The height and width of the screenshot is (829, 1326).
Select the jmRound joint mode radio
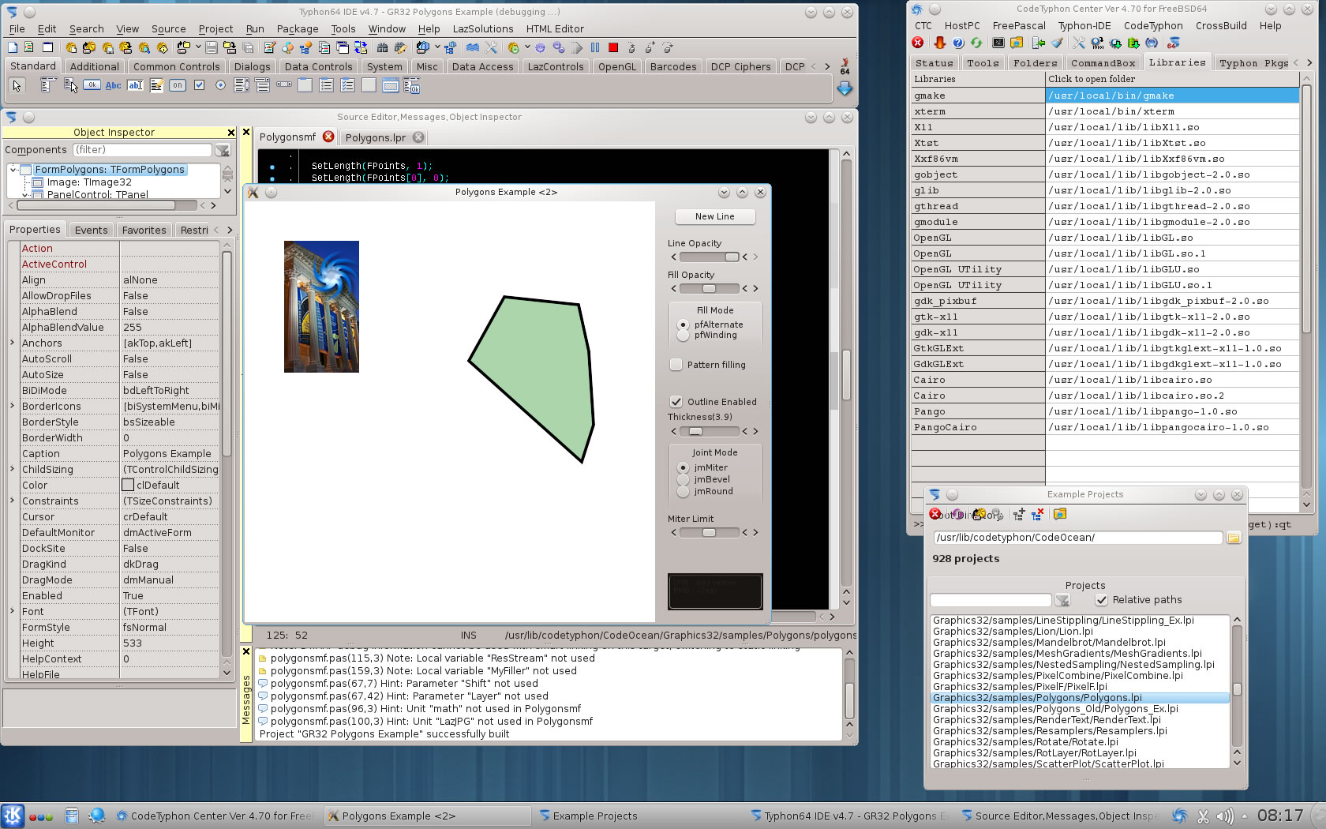(684, 491)
